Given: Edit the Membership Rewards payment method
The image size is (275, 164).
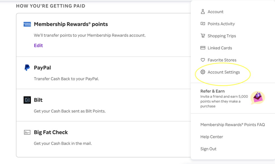Looking at the screenshot, I should [38, 46].
